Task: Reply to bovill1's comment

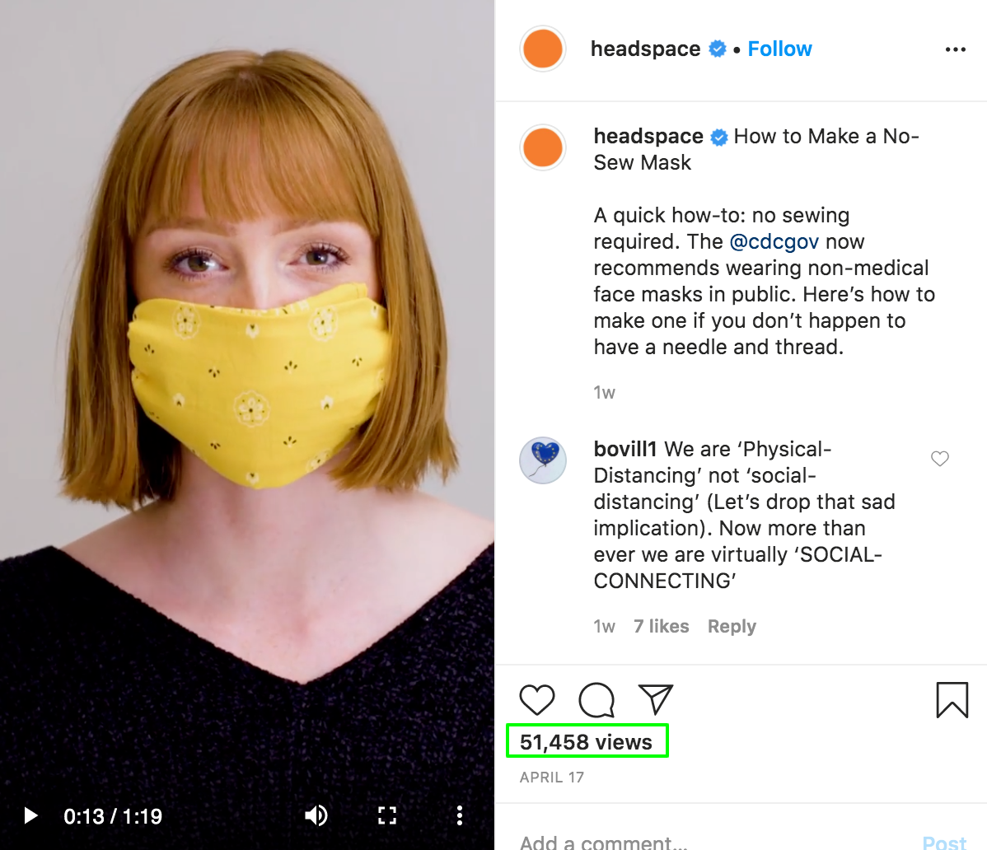Action: (x=731, y=626)
